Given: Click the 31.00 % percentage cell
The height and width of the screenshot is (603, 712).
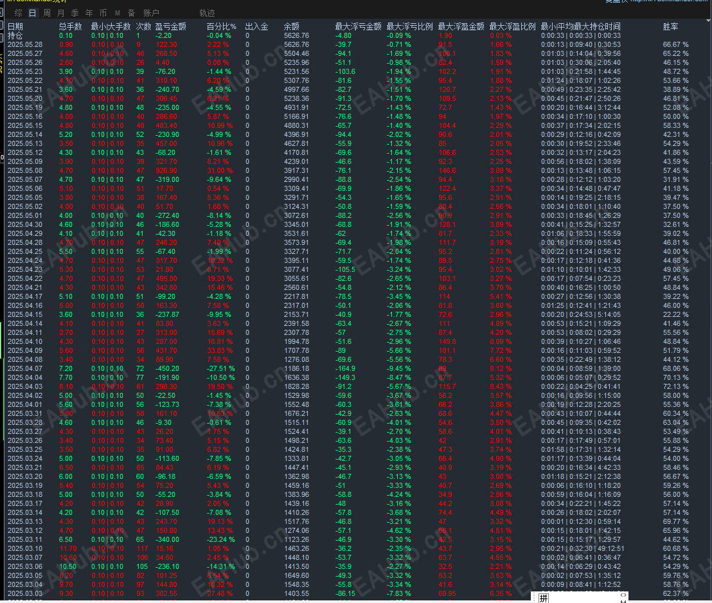Looking at the screenshot, I should pos(219,170).
